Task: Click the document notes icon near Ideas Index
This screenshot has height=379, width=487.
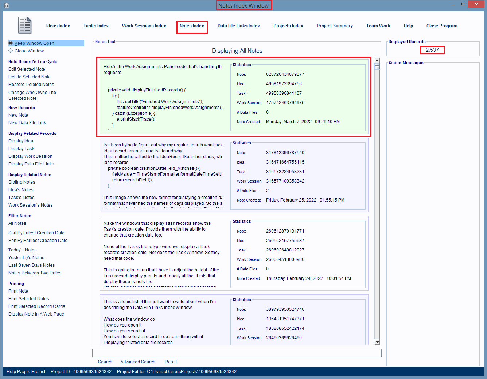Action: click(25, 26)
